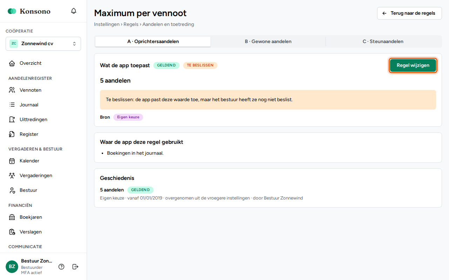Open Verslagen page
This screenshot has width=449, height=280.
click(43, 232)
